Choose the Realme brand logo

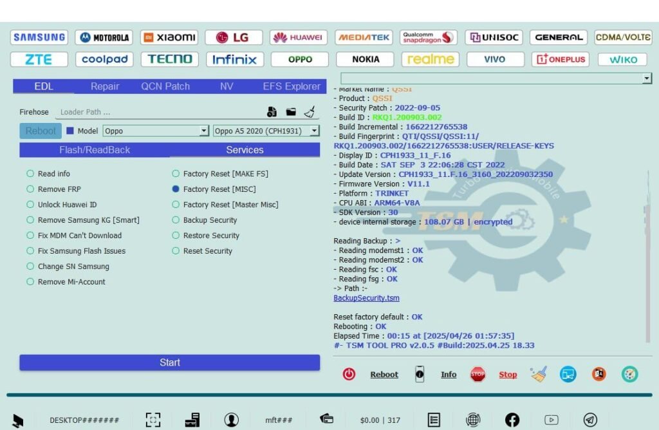(x=431, y=59)
